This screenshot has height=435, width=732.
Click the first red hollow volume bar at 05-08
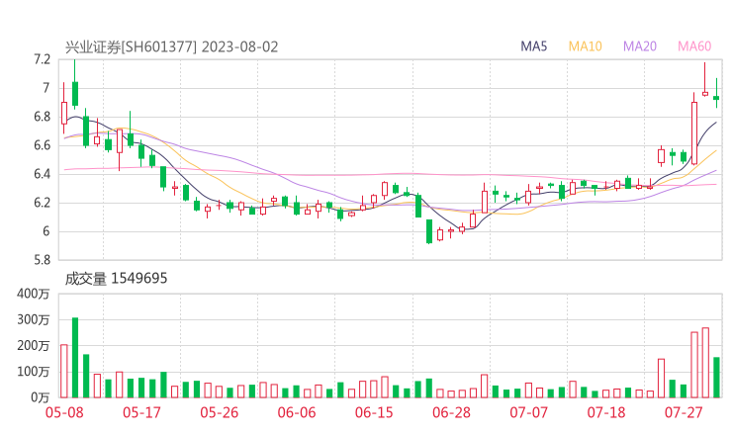[x=64, y=371]
